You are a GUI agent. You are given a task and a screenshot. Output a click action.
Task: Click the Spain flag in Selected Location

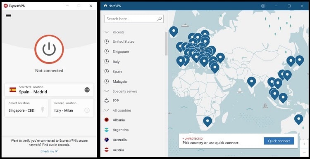click(x=13, y=90)
